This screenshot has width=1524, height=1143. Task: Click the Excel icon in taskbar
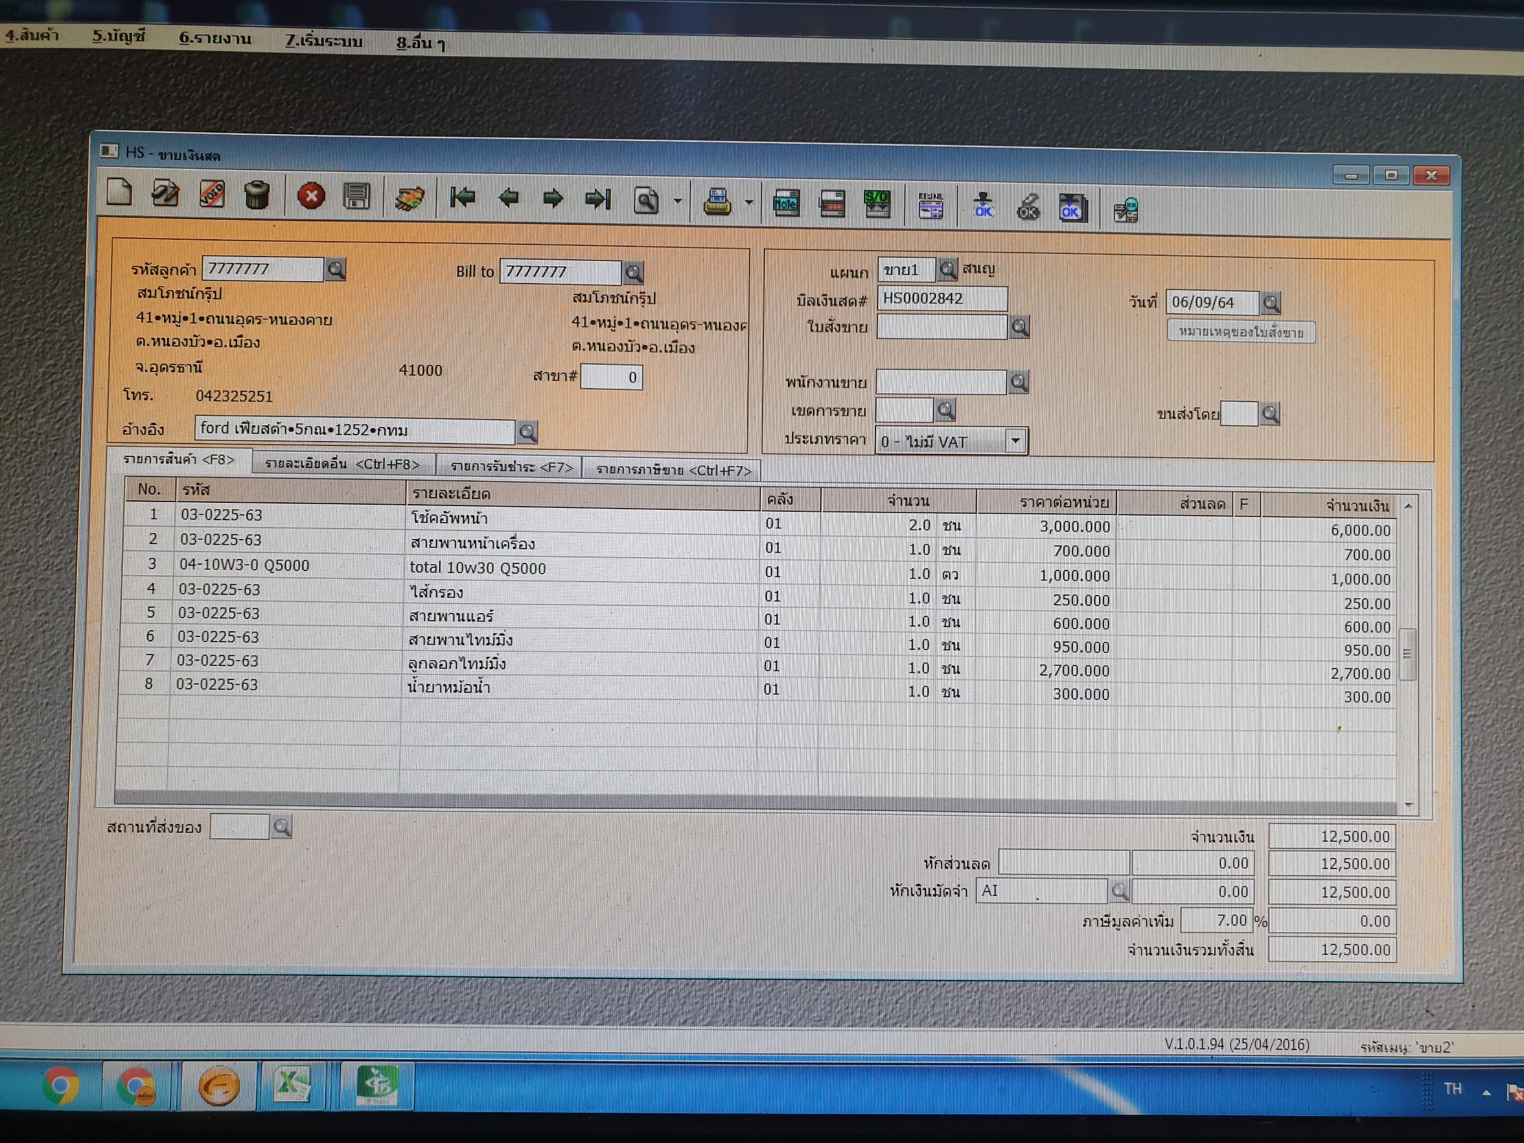click(291, 1085)
